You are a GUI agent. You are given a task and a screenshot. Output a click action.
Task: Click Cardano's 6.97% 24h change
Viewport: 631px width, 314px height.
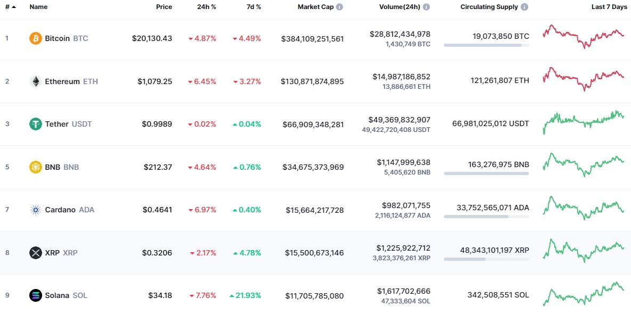tap(203, 210)
